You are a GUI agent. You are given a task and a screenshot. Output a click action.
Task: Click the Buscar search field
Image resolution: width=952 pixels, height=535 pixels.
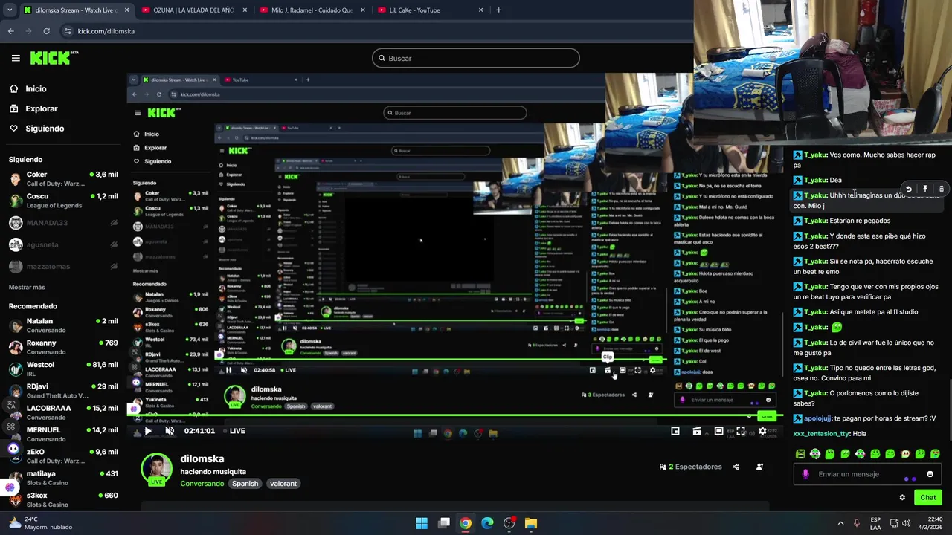(x=476, y=58)
